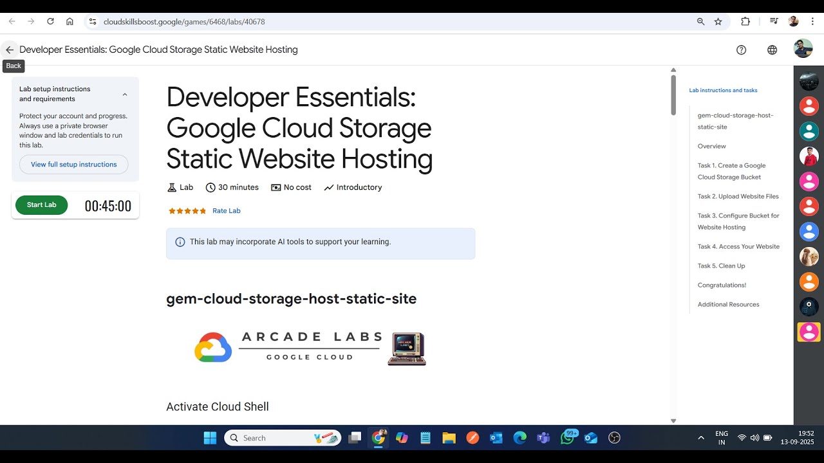Click the browser address bar URL

pos(184,22)
